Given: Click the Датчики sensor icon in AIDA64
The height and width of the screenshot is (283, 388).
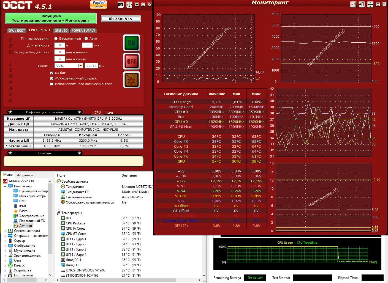Looking at the screenshot, I should 16,226.
